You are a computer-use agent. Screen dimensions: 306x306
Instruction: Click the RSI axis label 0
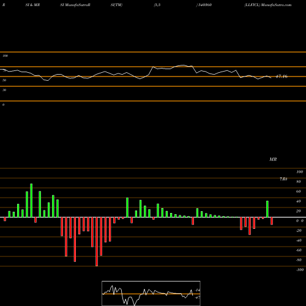point(3,105)
